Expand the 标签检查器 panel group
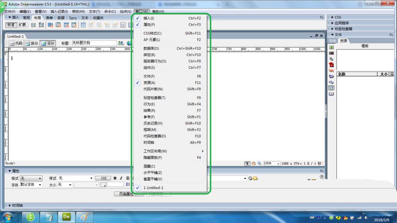The height and width of the screenshot is (223, 397). coord(332,29)
